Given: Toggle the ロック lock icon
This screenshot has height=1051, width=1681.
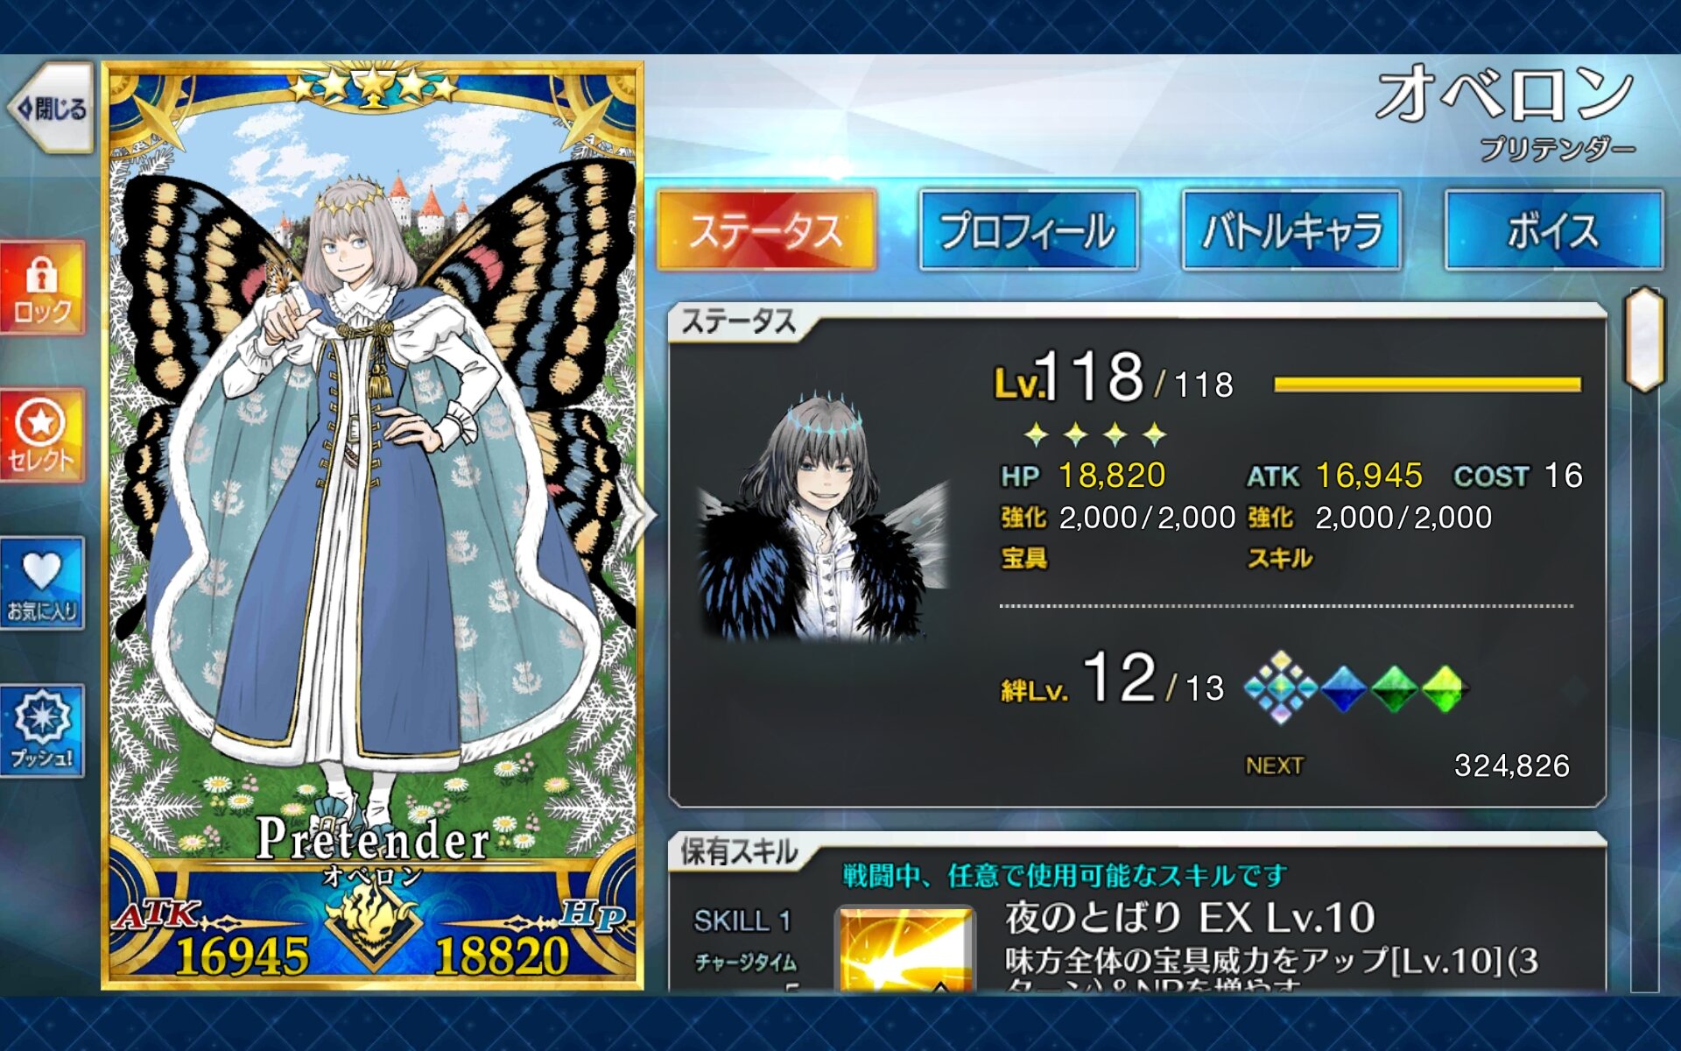Looking at the screenshot, I should click(42, 288).
